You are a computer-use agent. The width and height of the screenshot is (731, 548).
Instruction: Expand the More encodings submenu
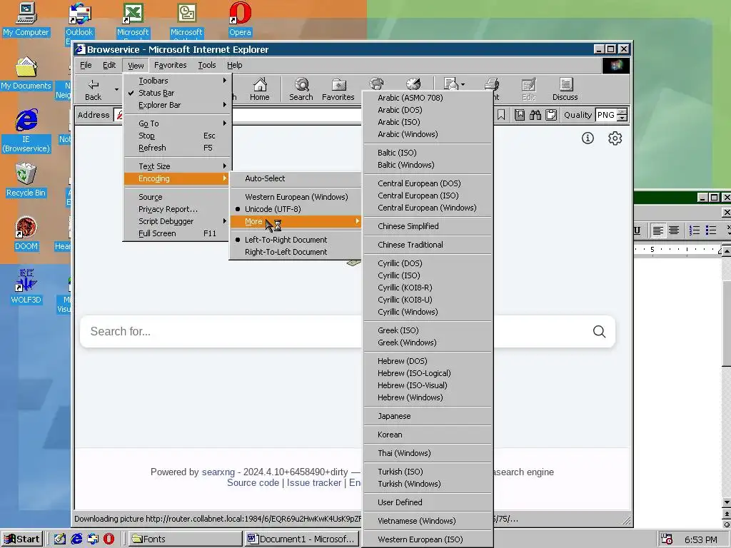[x=296, y=221]
